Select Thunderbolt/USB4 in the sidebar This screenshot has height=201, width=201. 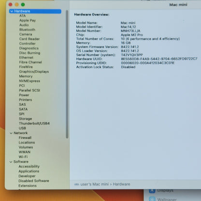pyautogui.click(x=34, y=124)
